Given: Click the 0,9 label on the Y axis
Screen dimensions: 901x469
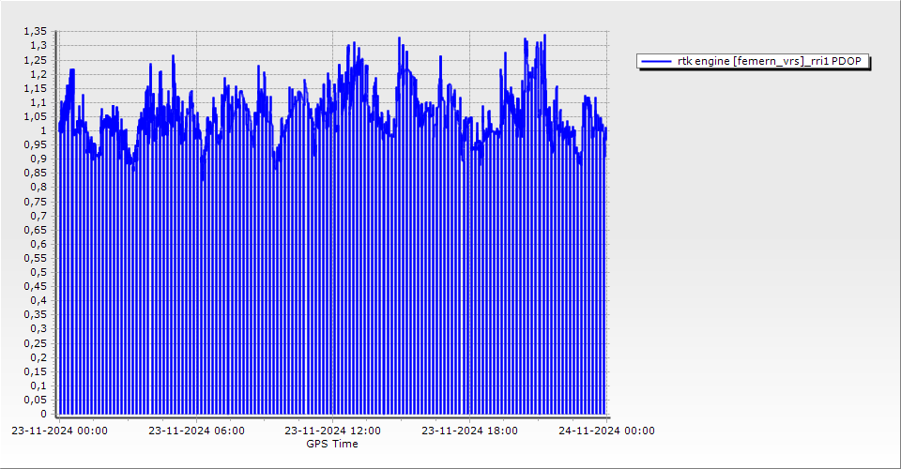Looking at the screenshot, I should click(x=39, y=159).
